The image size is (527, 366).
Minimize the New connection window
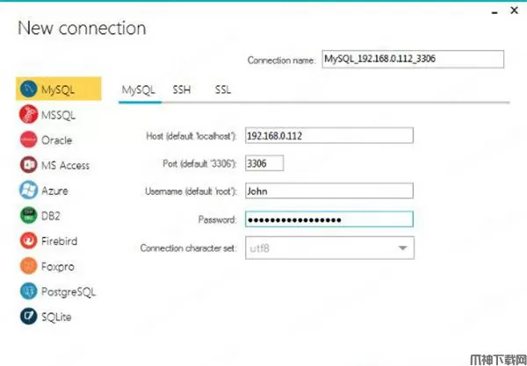[495, 12]
